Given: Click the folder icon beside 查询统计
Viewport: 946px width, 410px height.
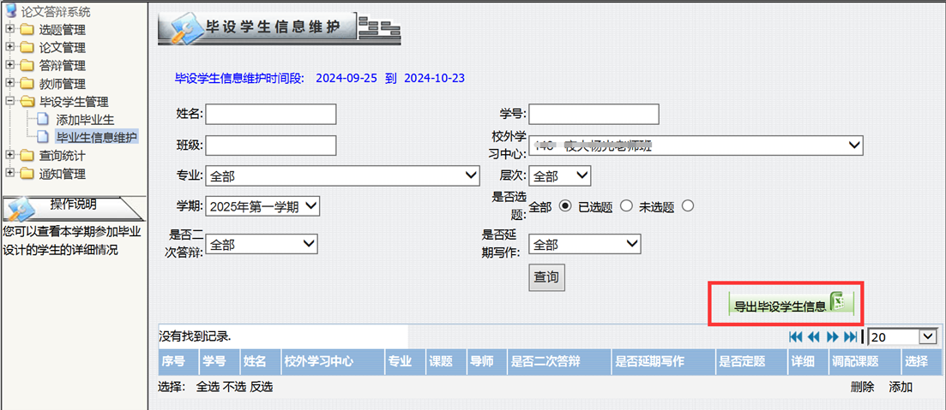Looking at the screenshot, I should coord(27,157).
